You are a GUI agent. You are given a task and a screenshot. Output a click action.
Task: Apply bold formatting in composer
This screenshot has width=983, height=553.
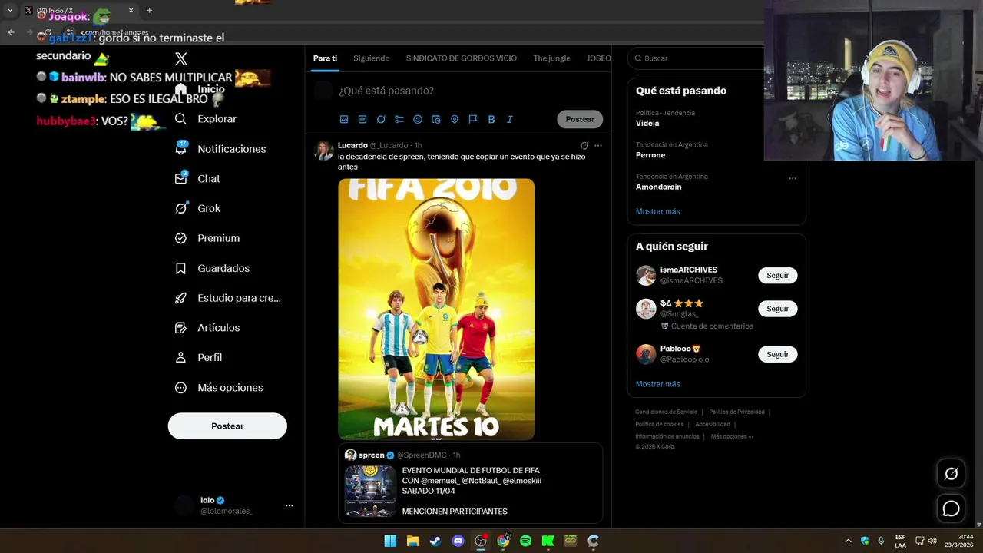click(x=491, y=120)
